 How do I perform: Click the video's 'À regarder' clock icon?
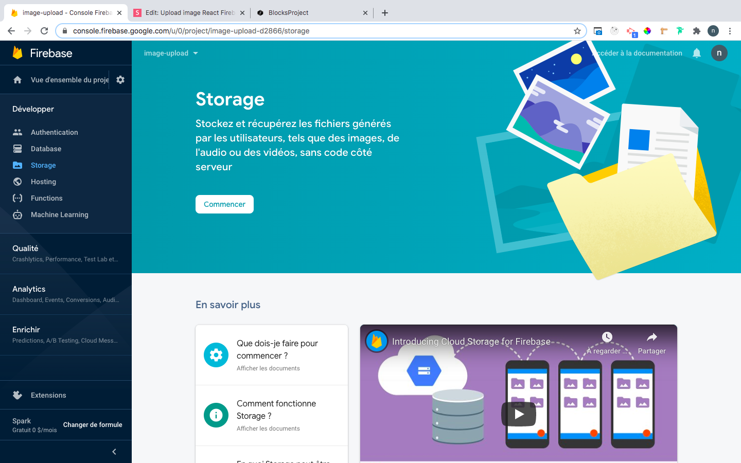pyautogui.click(x=607, y=337)
